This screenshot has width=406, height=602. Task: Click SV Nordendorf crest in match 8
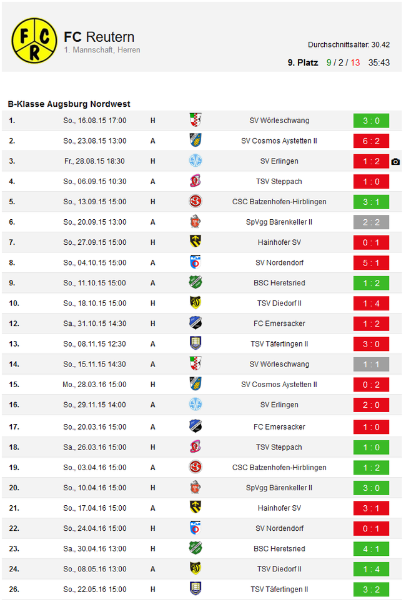[x=196, y=262]
